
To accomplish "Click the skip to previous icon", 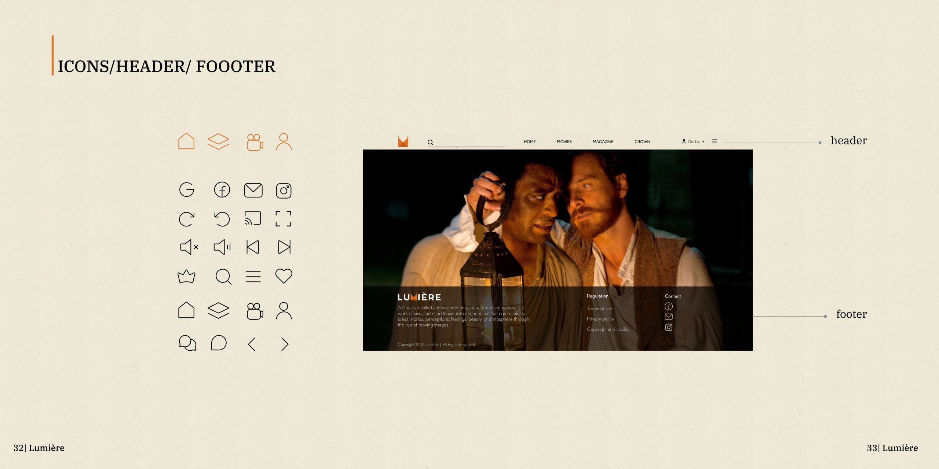I will coord(253,247).
